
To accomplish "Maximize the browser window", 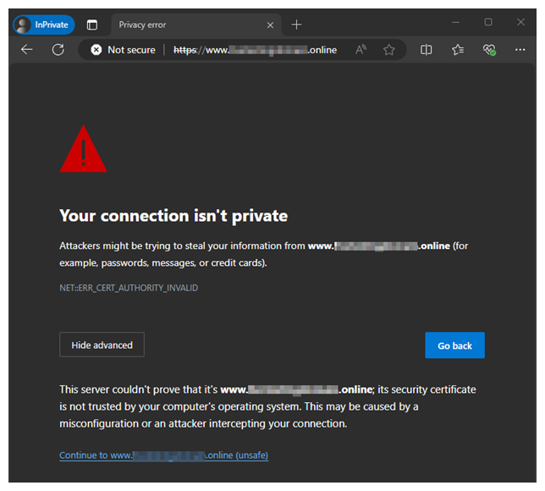I will point(488,22).
